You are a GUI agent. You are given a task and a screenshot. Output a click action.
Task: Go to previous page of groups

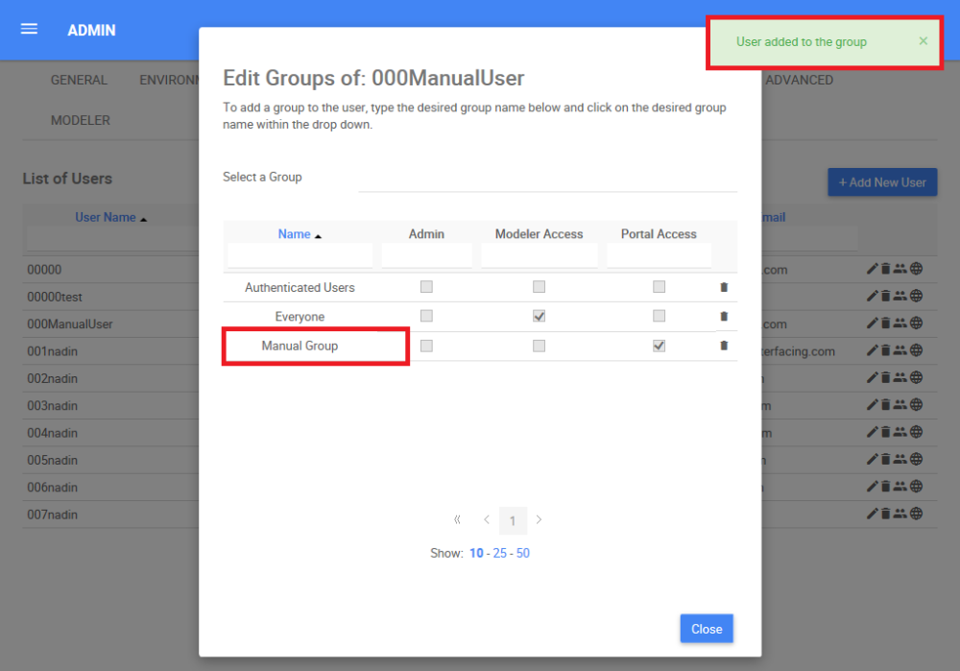coord(486,519)
